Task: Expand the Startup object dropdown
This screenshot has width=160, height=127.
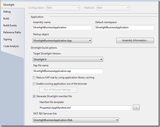Action: [62, 41]
